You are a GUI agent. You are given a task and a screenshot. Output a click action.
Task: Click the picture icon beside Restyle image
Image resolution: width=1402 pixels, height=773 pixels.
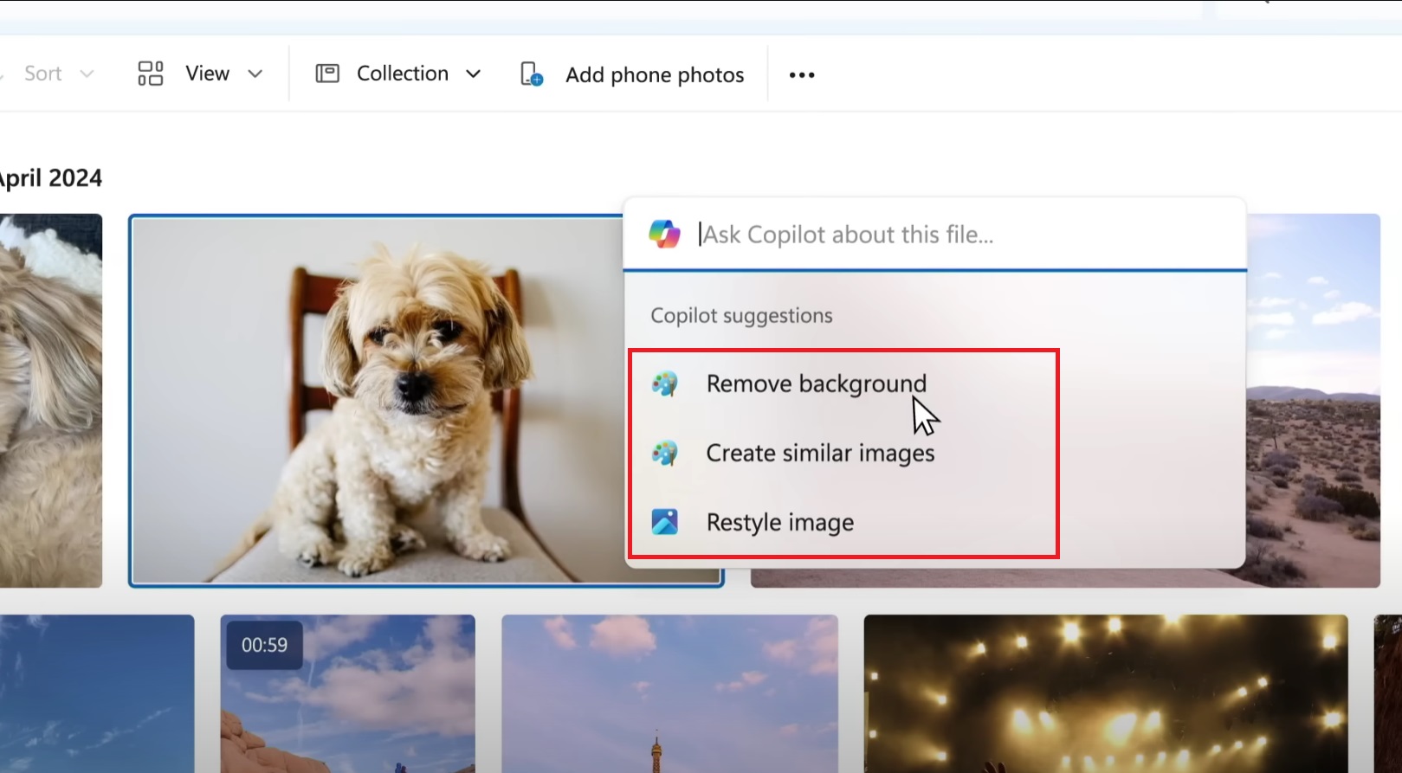point(665,522)
